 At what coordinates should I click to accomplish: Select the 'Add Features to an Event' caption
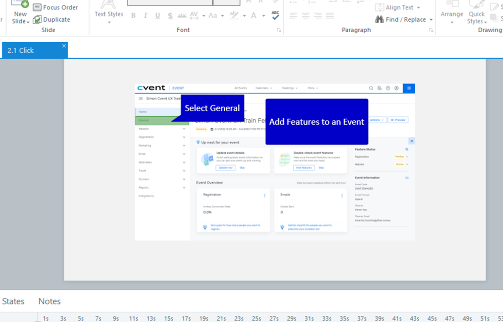(317, 122)
